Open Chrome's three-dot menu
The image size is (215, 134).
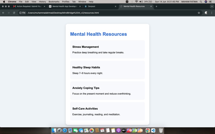(212, 13)
